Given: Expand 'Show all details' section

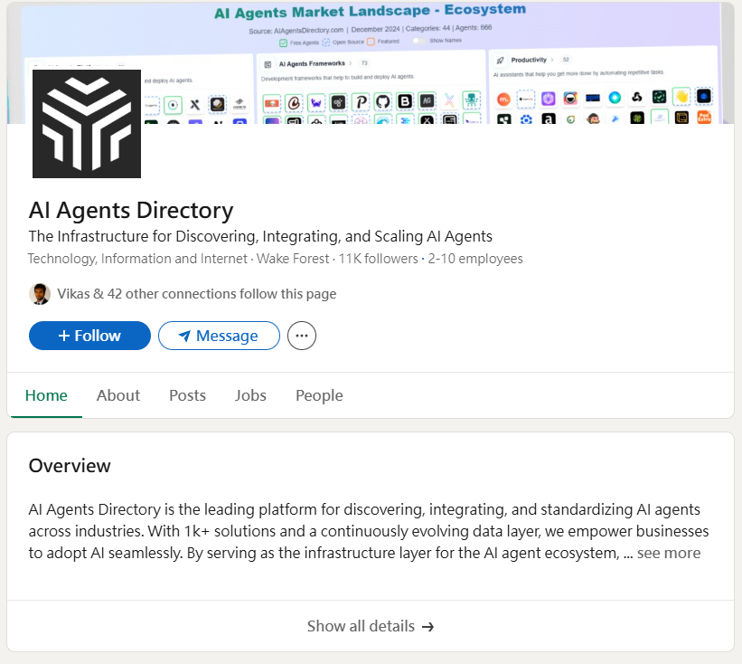Looking at the screenshot, I should [x=371, y=626].
